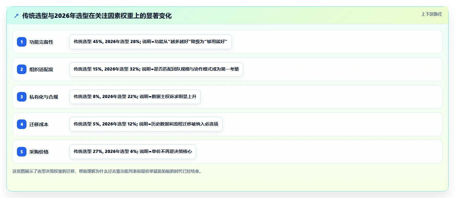
Task: Select number badge 4 for 迁移成本
Action: pos(22,124)
